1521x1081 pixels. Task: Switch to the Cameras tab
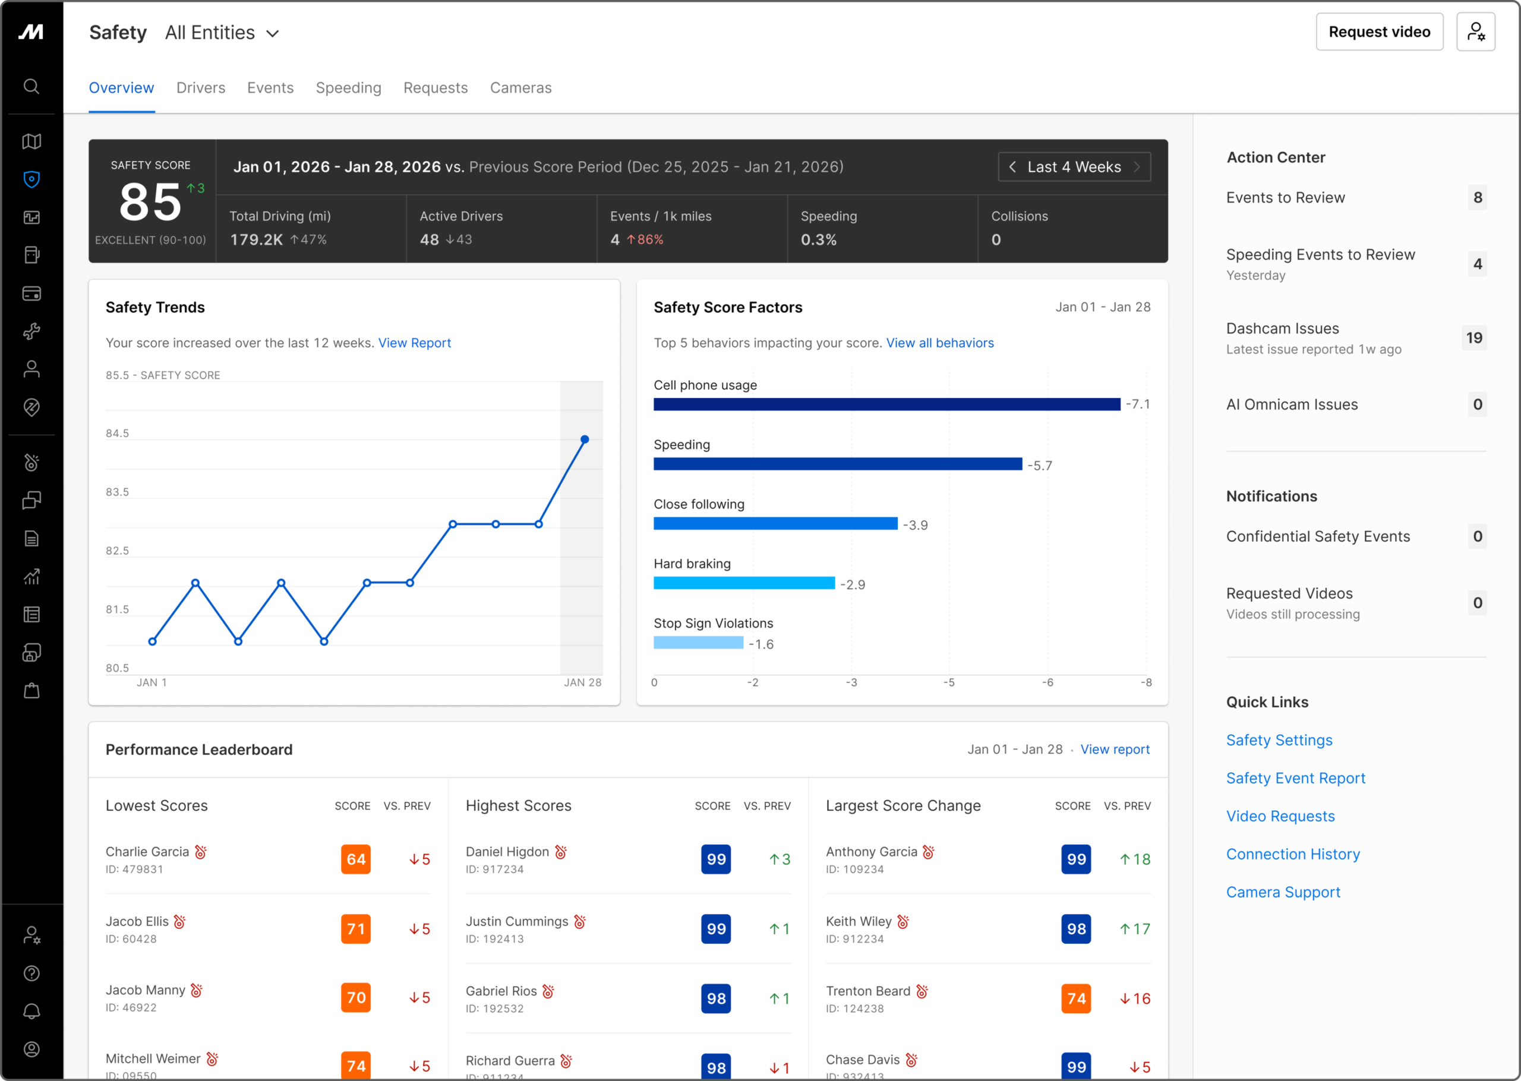[520, 87]
